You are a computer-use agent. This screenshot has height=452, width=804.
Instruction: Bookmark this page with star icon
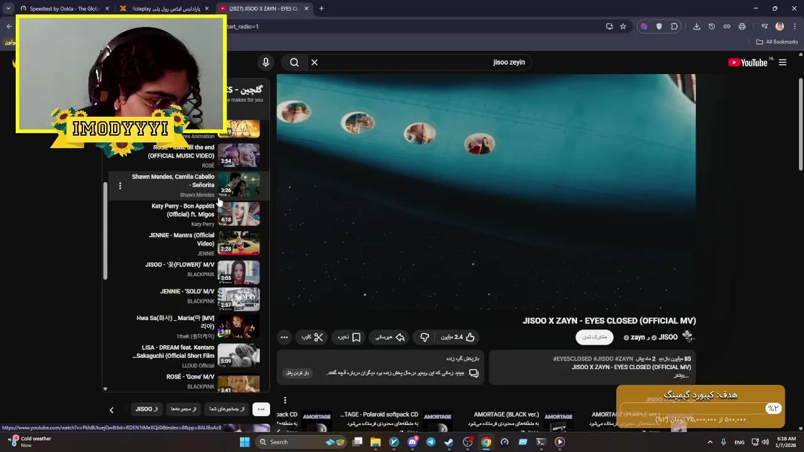623,26
